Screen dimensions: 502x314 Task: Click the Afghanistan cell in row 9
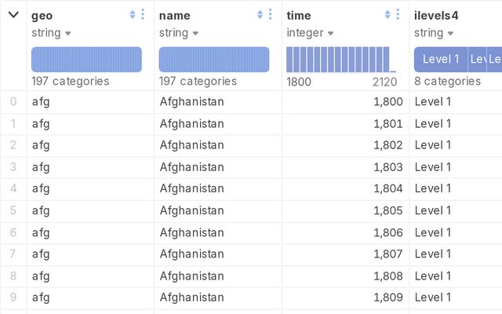191,298
